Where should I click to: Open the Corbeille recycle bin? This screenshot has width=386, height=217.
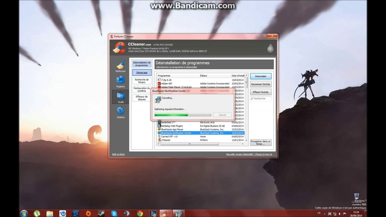click(356, 198)
